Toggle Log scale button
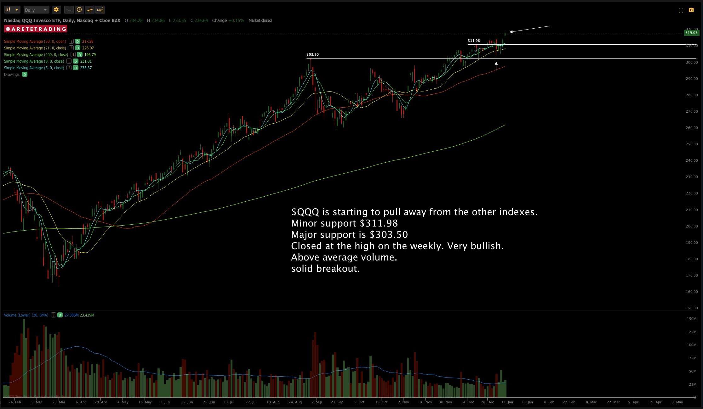 click(x=100, y=10)
